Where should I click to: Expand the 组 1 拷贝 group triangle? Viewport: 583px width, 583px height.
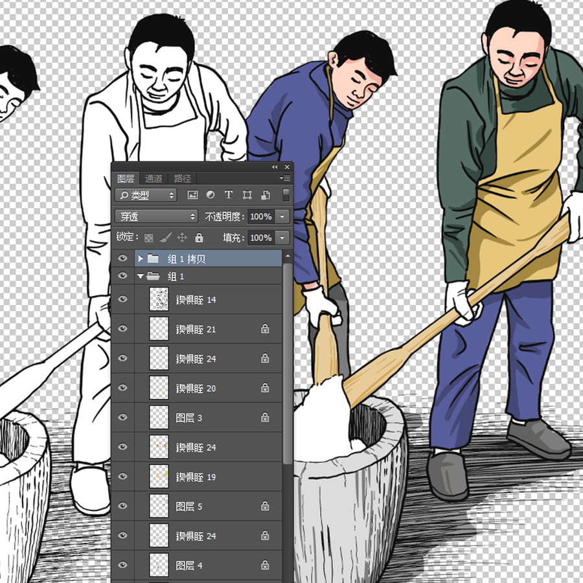[140, 258]
